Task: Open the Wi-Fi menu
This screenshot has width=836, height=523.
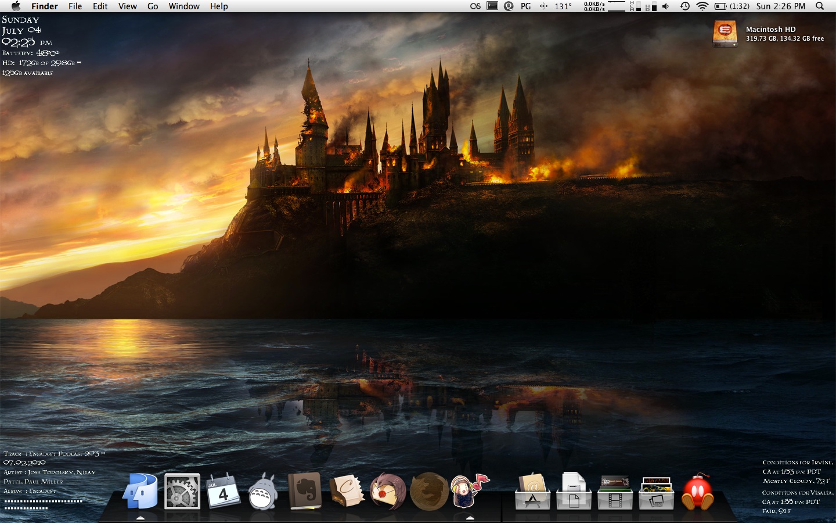Action: click(702, 6)
